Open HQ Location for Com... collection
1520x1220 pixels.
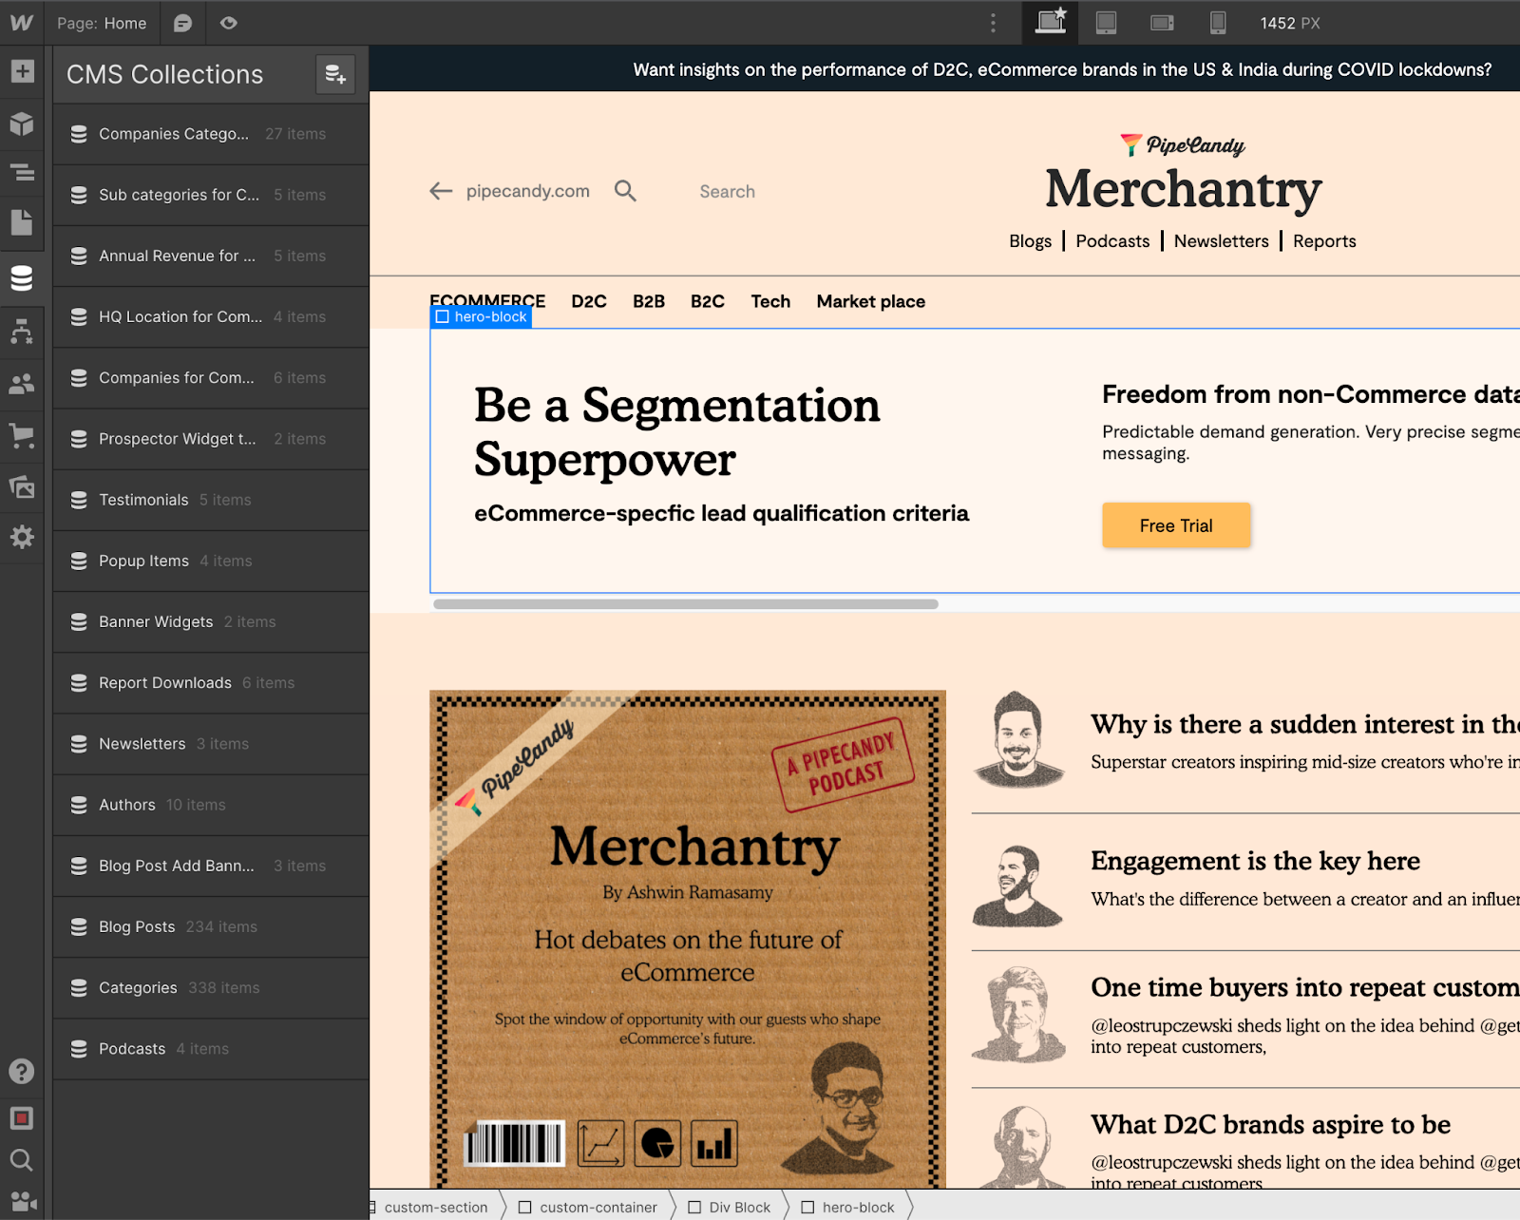tap(211, 316)
